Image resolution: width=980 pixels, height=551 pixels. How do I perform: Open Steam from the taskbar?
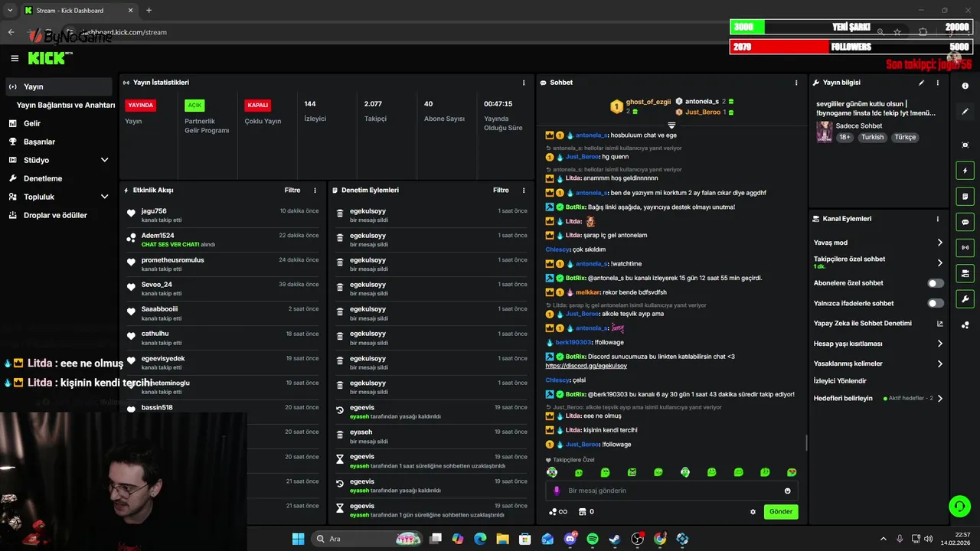coord(615,539)
